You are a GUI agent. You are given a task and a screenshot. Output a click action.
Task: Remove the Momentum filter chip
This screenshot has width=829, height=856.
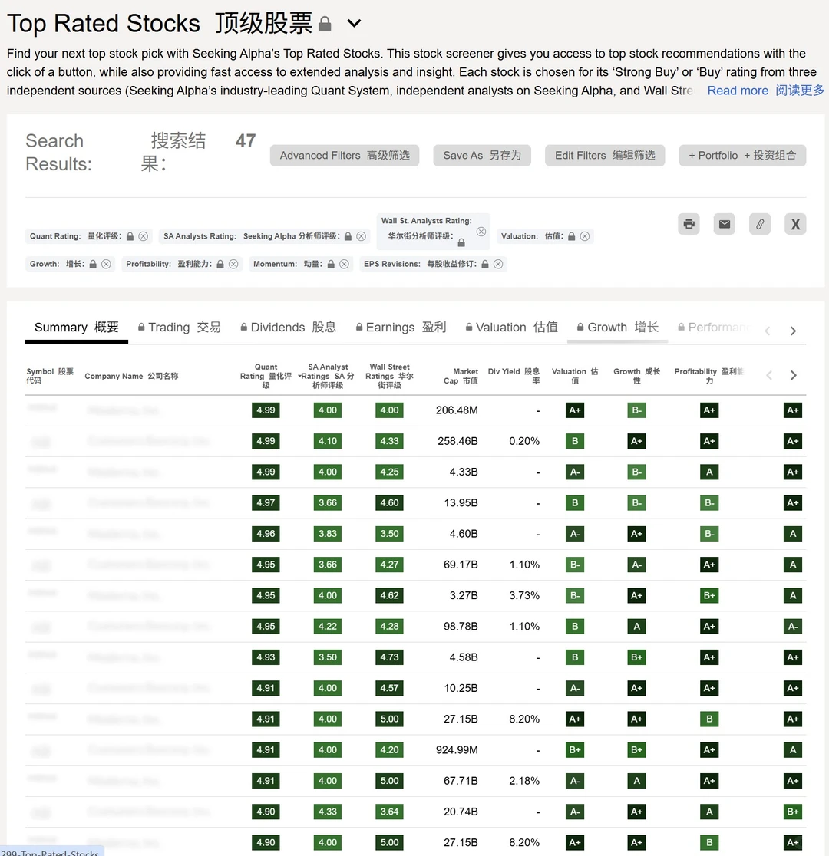click(x=345, y=264)
